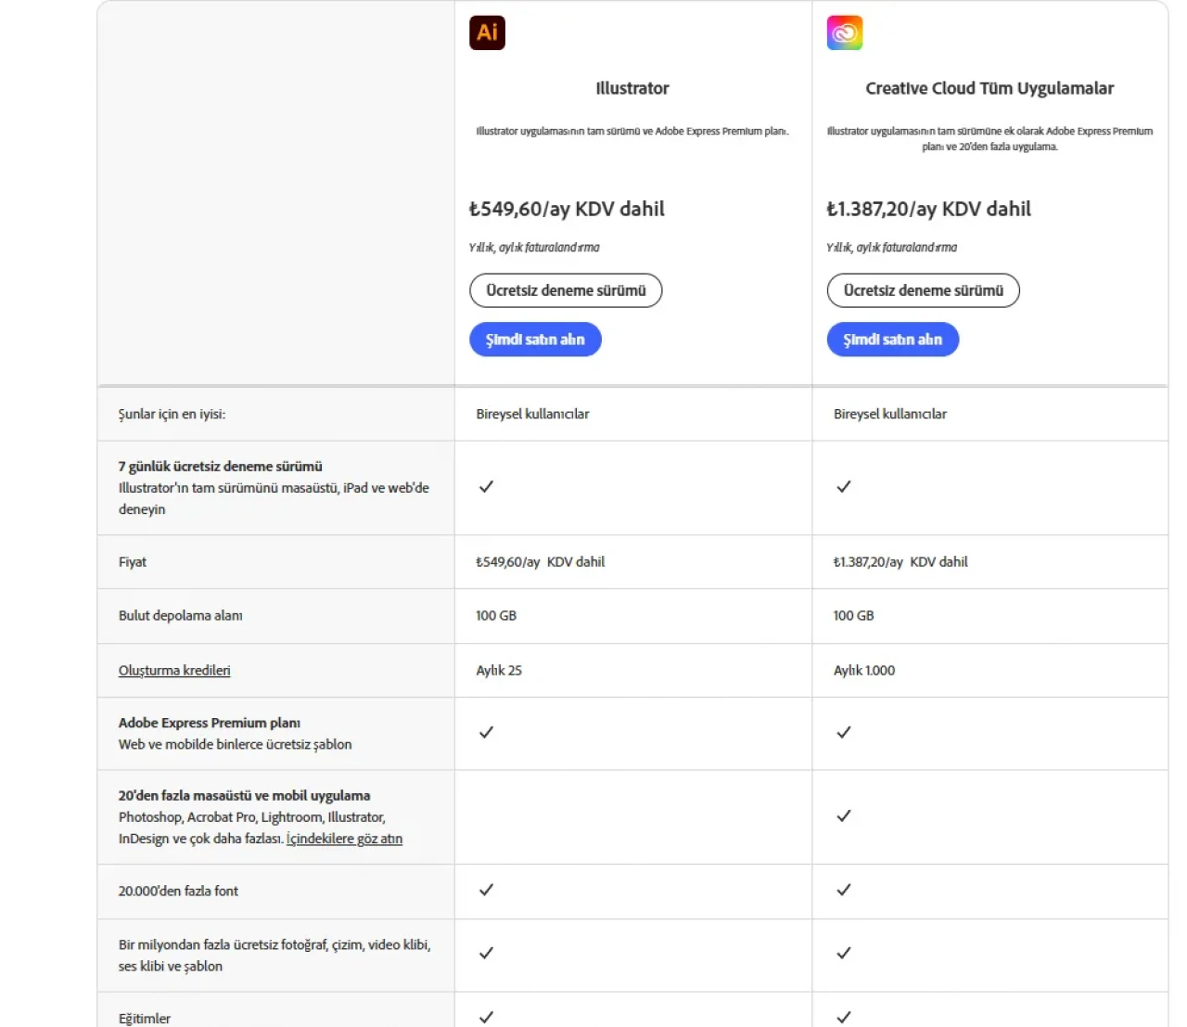This screenshot has height=1027, width=1187.
Task: Click Creative Cloud's Adobe Express Premium checkmark
Action: click(x=843, y=733)
